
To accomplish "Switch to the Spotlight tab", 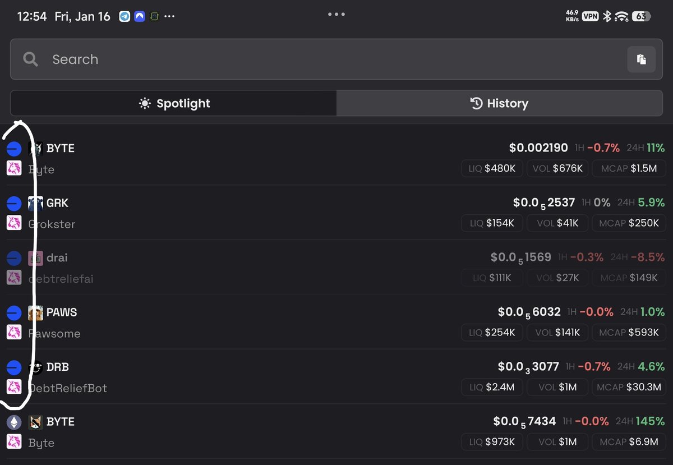I will point(173,103).
